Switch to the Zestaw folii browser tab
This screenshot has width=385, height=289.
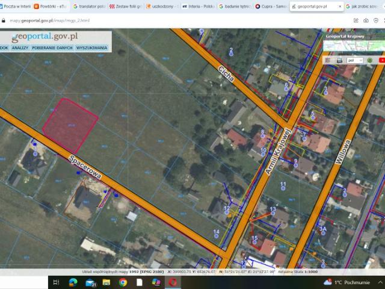tap(125, 7)
